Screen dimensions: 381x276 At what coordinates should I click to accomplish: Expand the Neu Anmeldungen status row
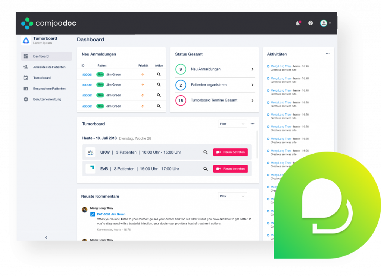(215, 69)
